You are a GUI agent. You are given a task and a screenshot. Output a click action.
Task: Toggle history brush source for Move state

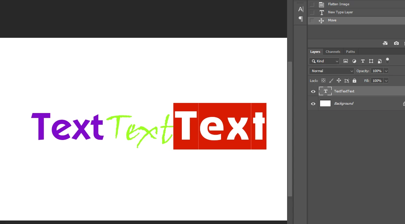tap(312, 21)
